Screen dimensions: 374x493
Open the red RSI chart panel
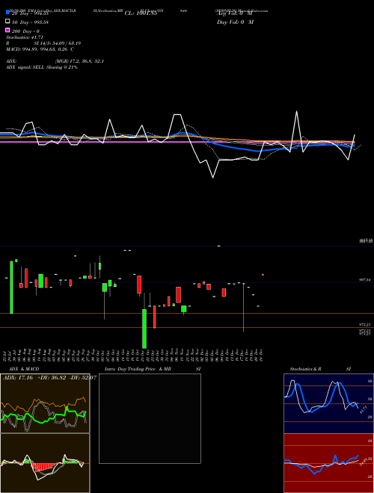[x=328, y=463]
